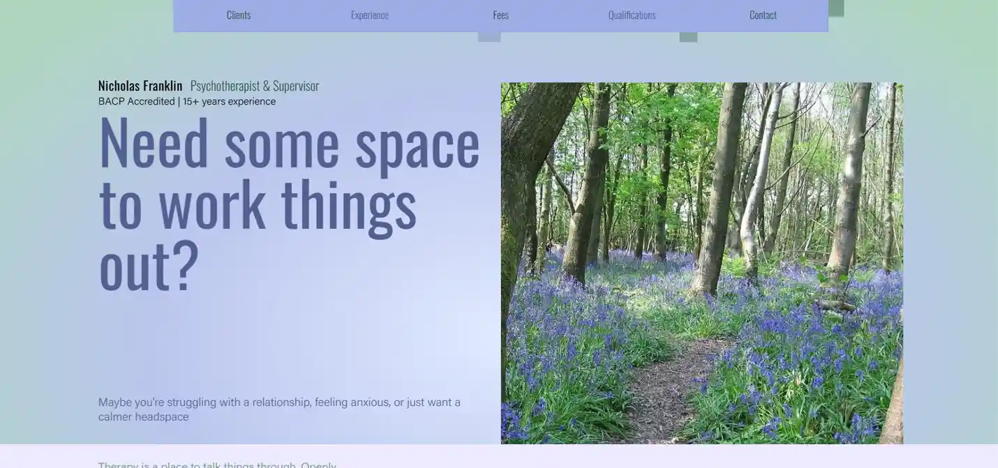The height and width of the screenshot is (468, 998).
Task: Click the Contact navigation link
Action: point(763,15)
